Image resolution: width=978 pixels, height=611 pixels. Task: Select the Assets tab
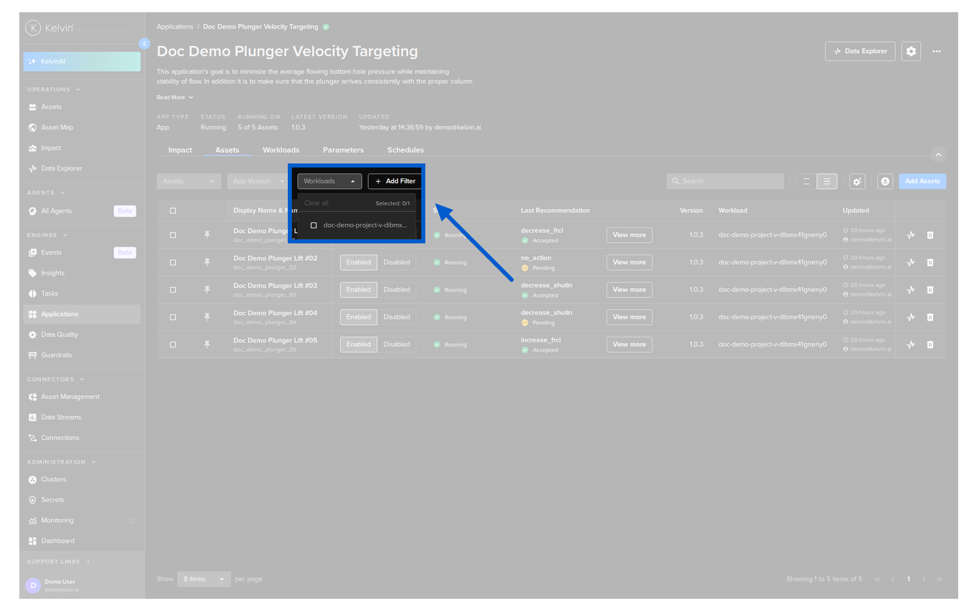pos(227,150)
